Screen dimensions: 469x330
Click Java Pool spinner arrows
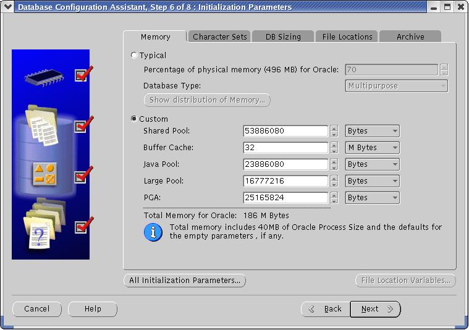334,164
